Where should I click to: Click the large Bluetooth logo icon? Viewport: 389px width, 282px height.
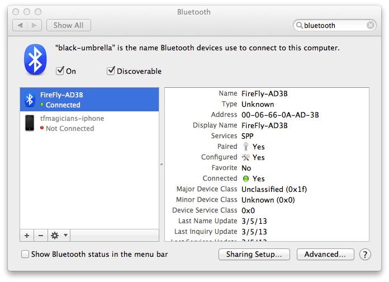35,60
